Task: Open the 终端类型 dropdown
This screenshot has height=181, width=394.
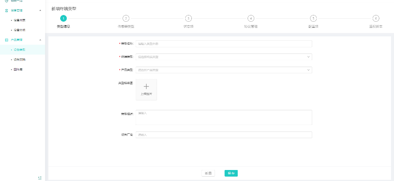Action: 224,57
